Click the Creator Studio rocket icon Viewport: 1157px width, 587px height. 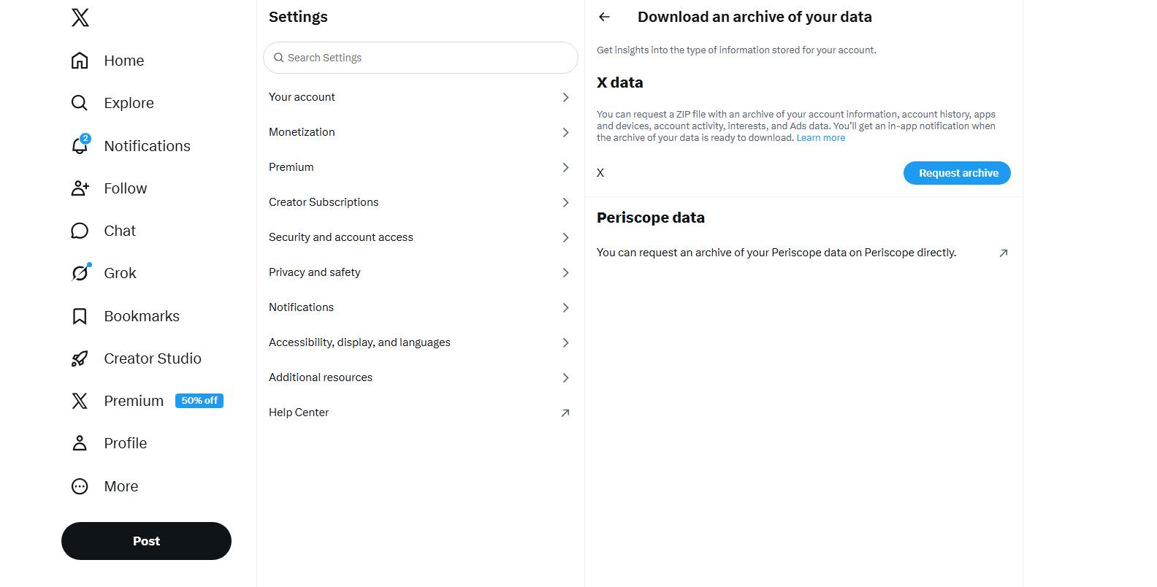(80, 358)
